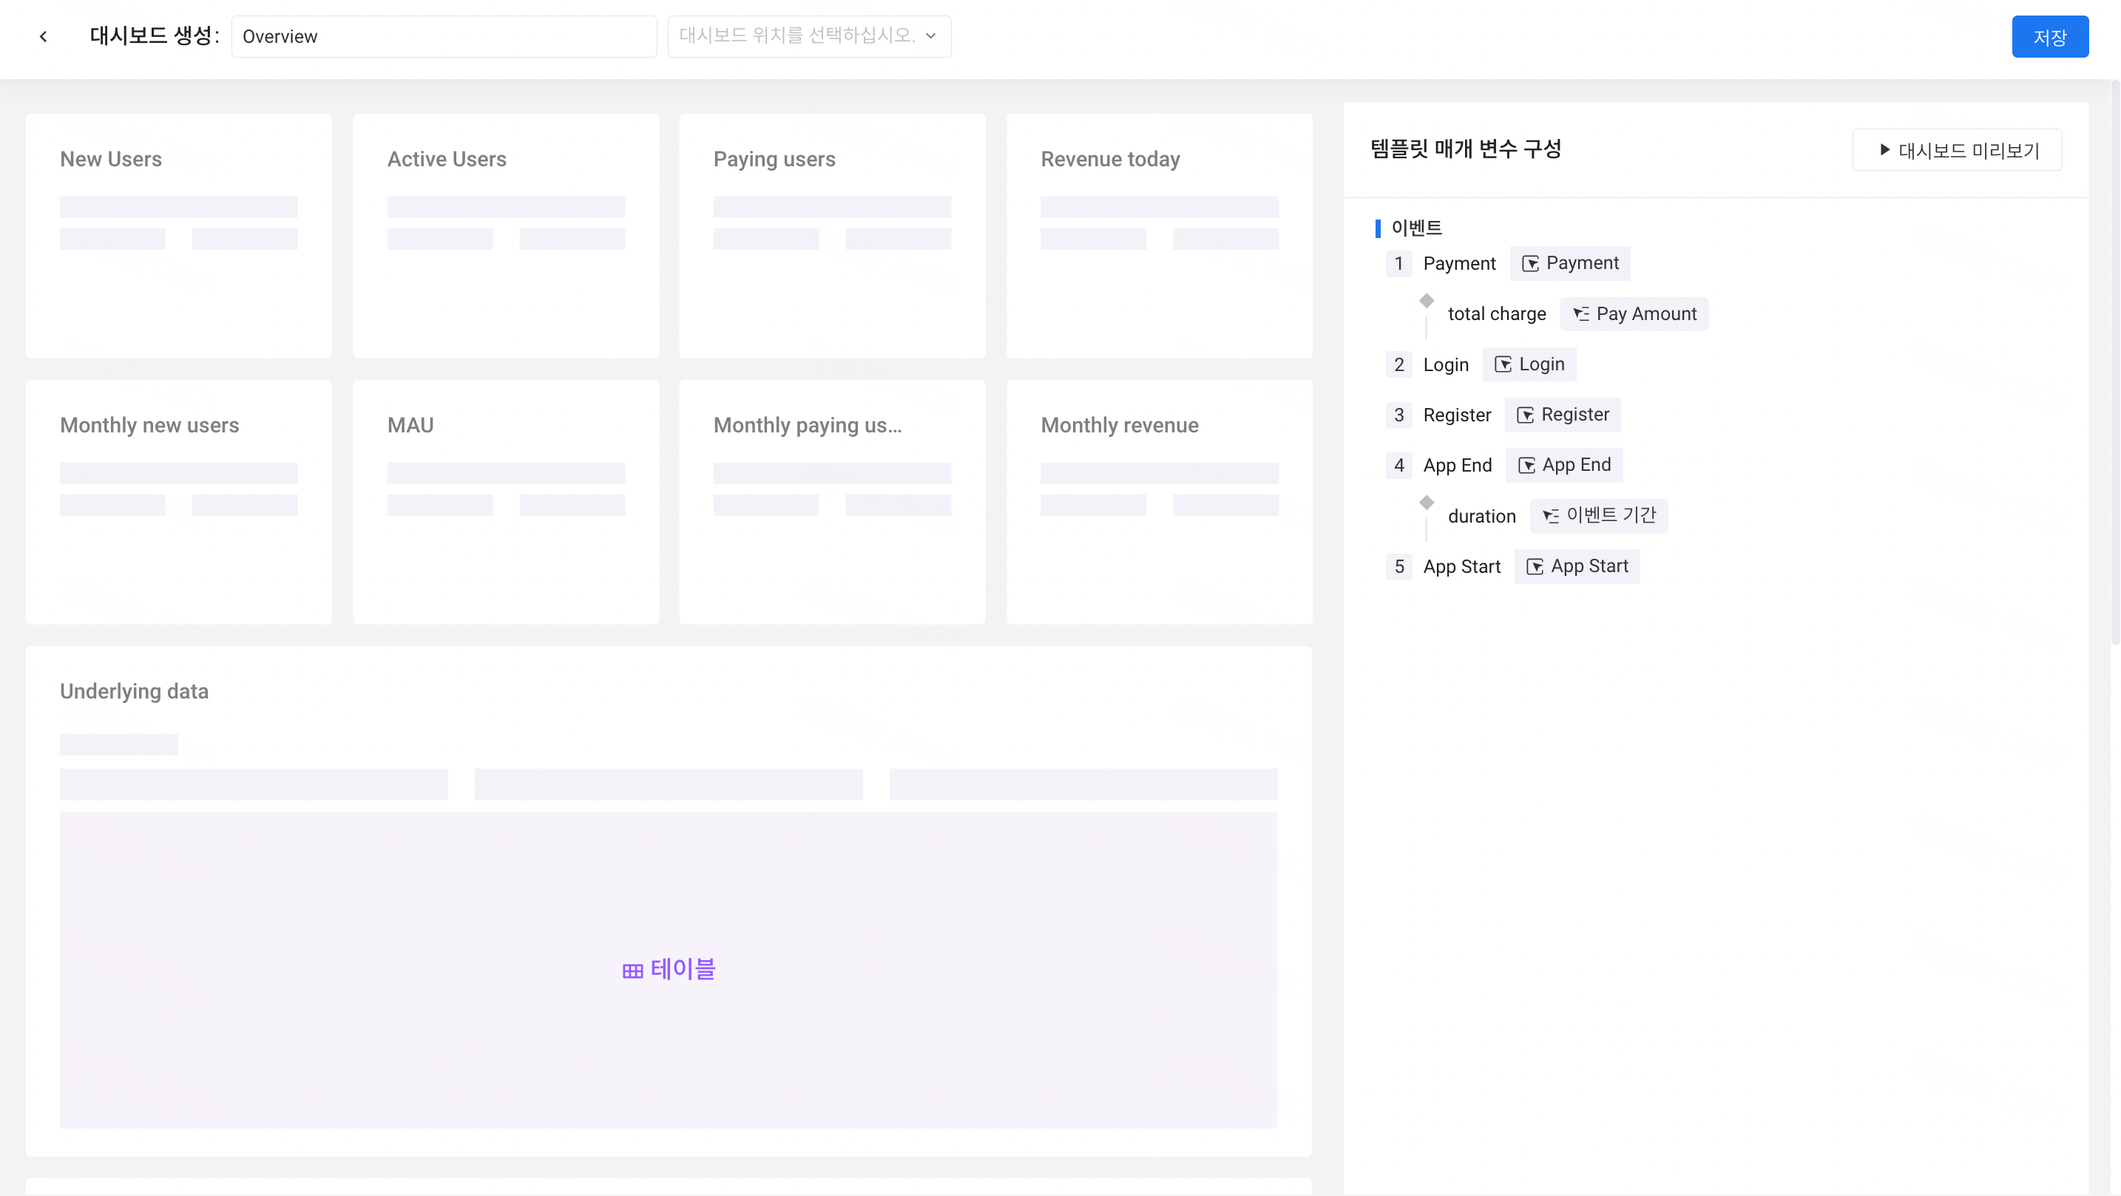Viewport: 2121px width, 1196px height.
Task: Select the Monthly paying users card
Action: point(831,502)
